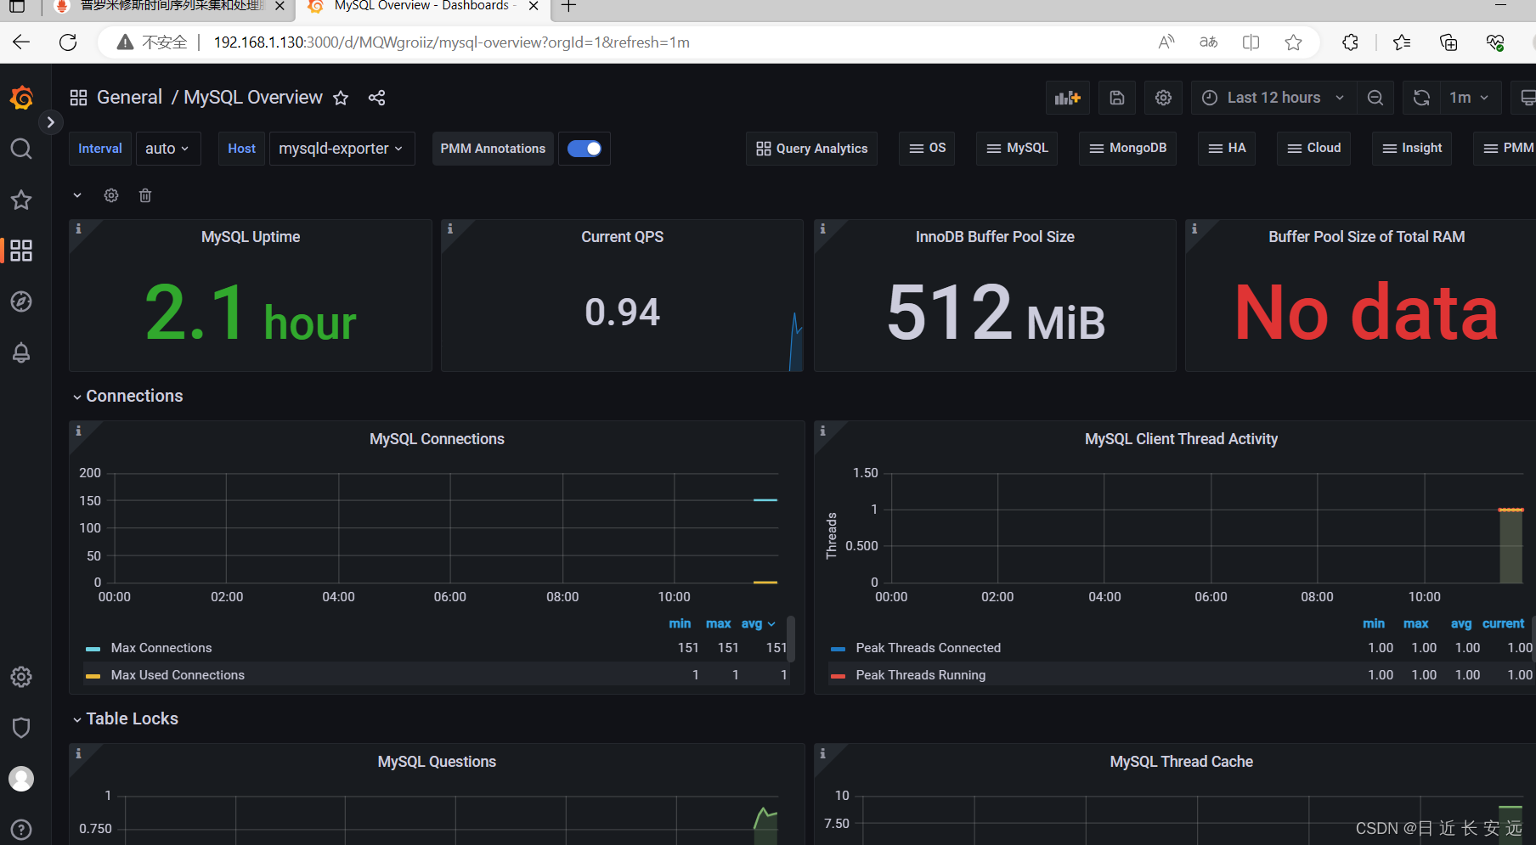Open Explore compass icon
Image resolution: width=1536 pixels, height=845 pixels.
point(21,301)
